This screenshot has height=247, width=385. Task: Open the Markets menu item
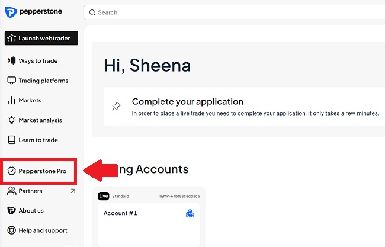coord(30,101)
